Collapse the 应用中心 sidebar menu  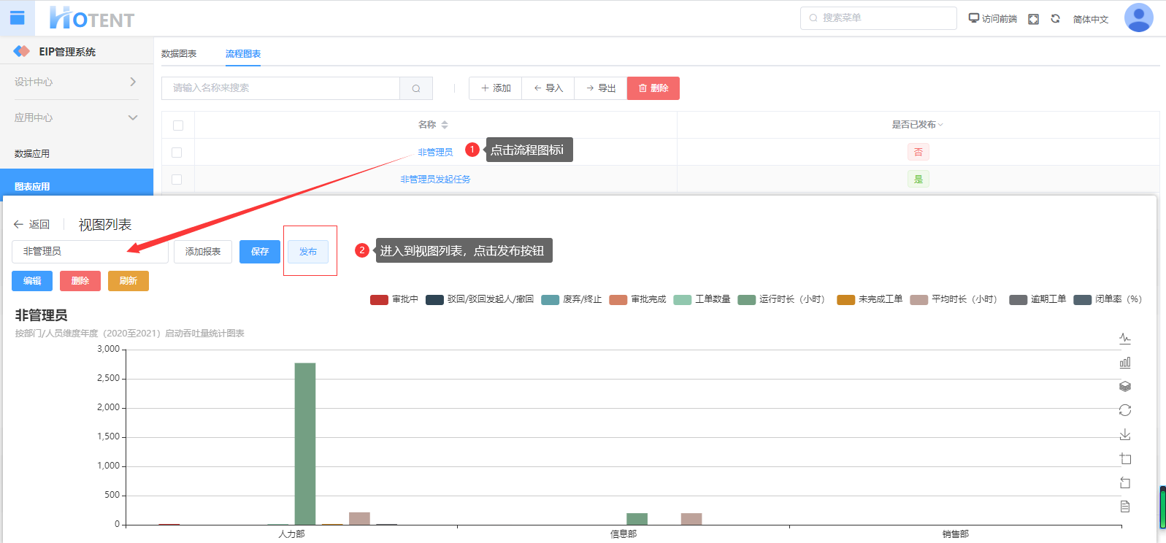132,118
